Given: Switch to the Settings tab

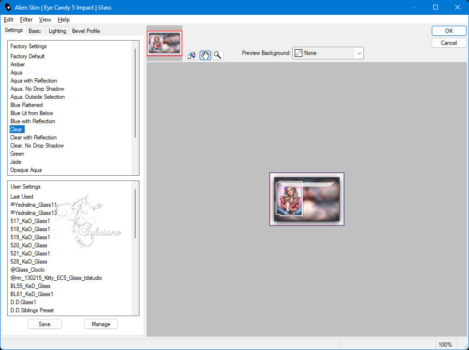Looking at the screenshot, I should pos(13,30).
